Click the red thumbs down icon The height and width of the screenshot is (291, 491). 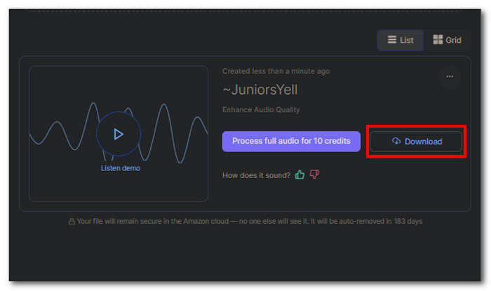[314, 175]
